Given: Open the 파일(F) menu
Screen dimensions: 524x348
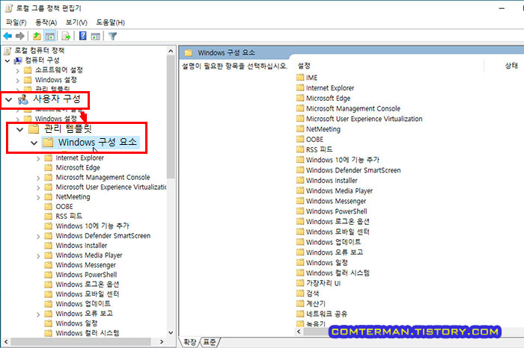Looking at the screenshot, I should tap(16, 22).
